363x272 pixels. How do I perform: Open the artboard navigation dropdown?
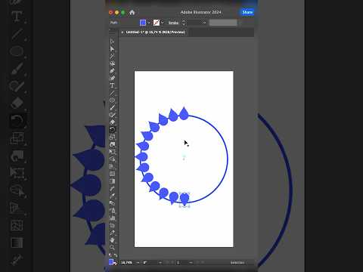191,262
